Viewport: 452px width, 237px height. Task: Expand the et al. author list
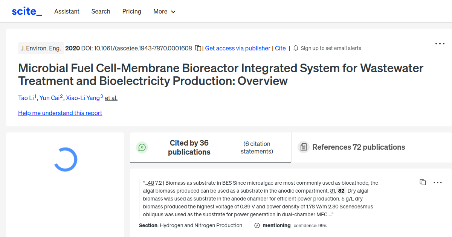[111, 98]
